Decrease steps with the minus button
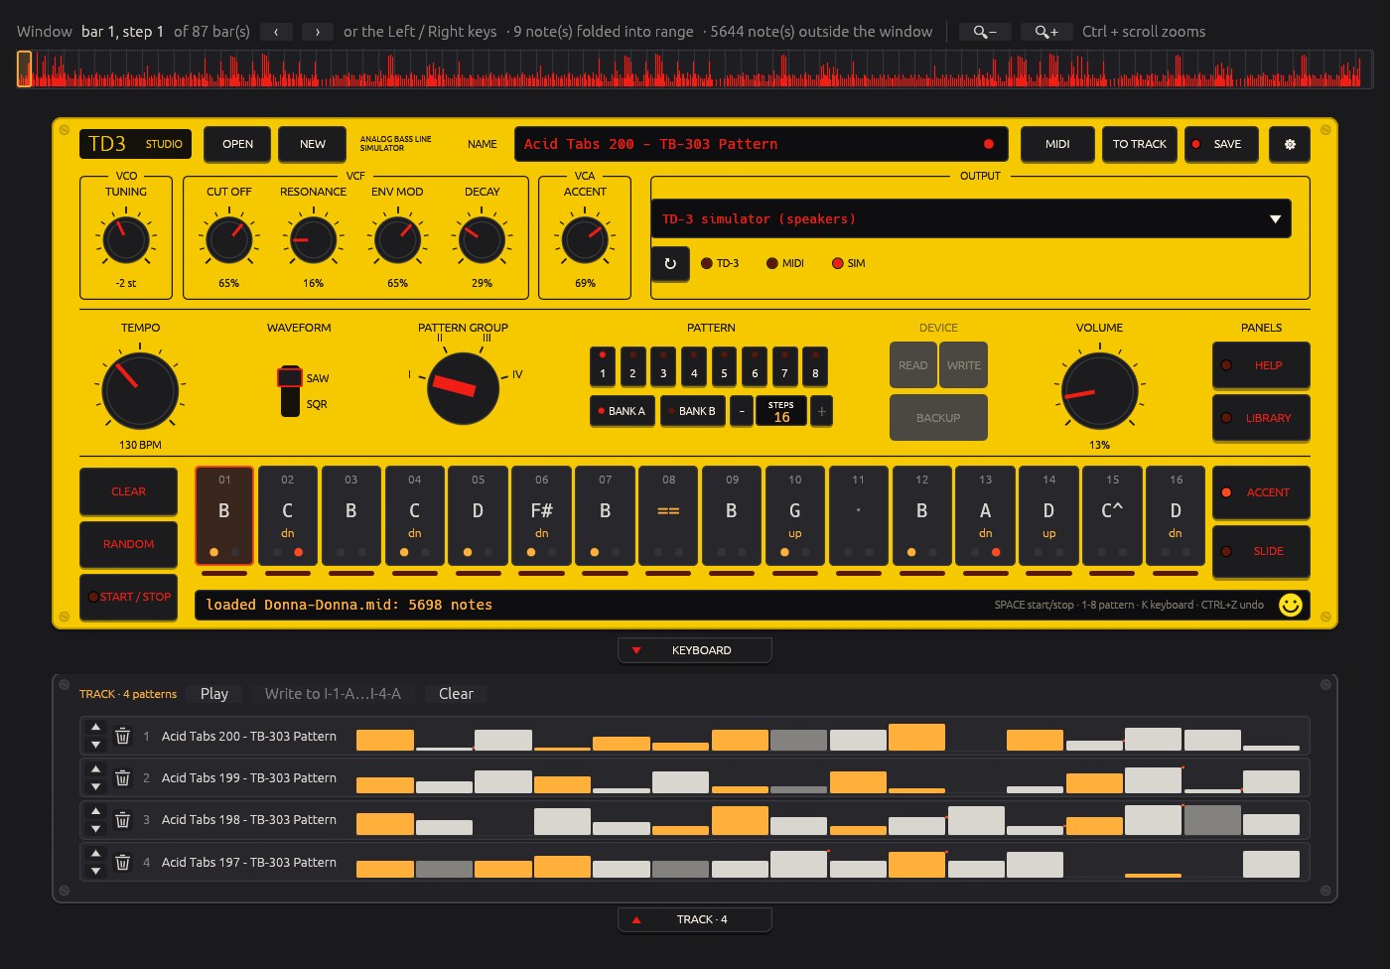 click(742, 411)
